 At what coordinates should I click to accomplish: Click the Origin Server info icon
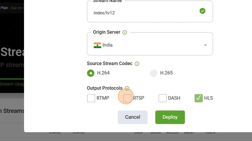pos(125,32)
